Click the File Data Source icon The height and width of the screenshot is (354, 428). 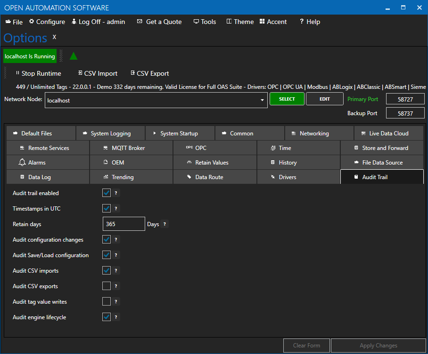(x=356, y=162)
